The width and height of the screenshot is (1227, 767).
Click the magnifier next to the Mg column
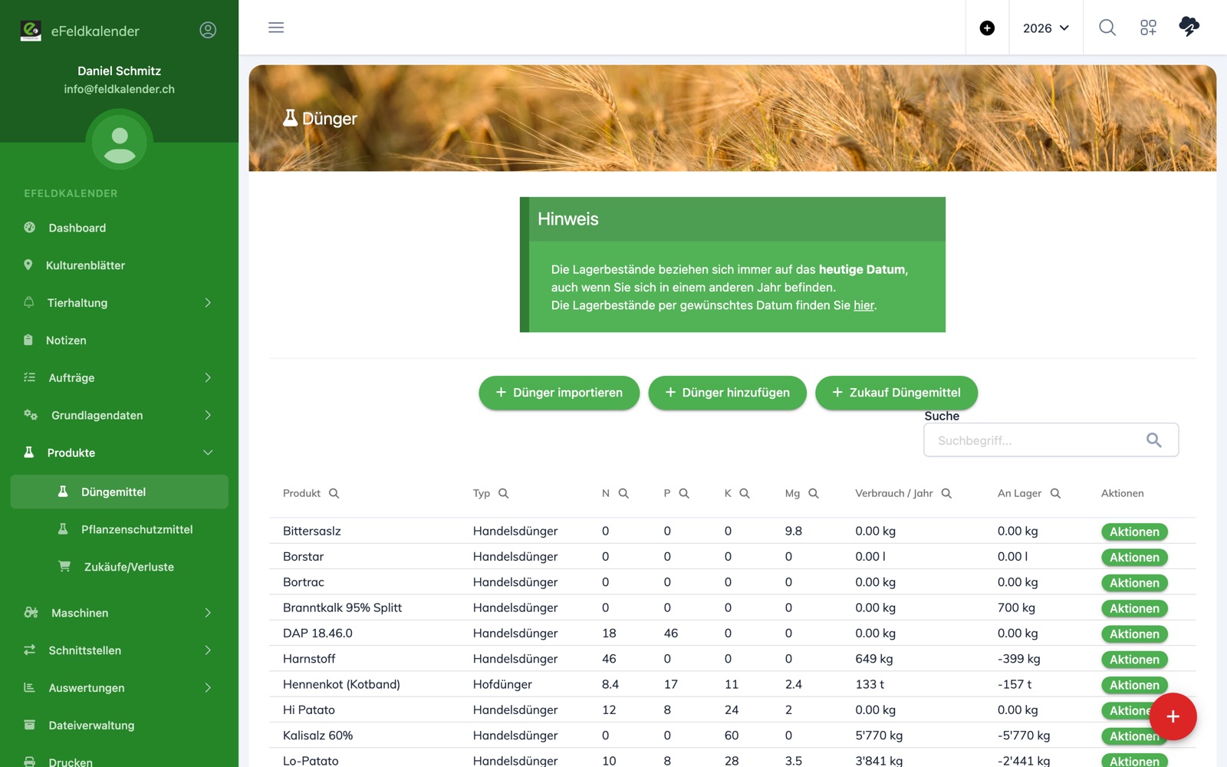[x=814, y=493]
